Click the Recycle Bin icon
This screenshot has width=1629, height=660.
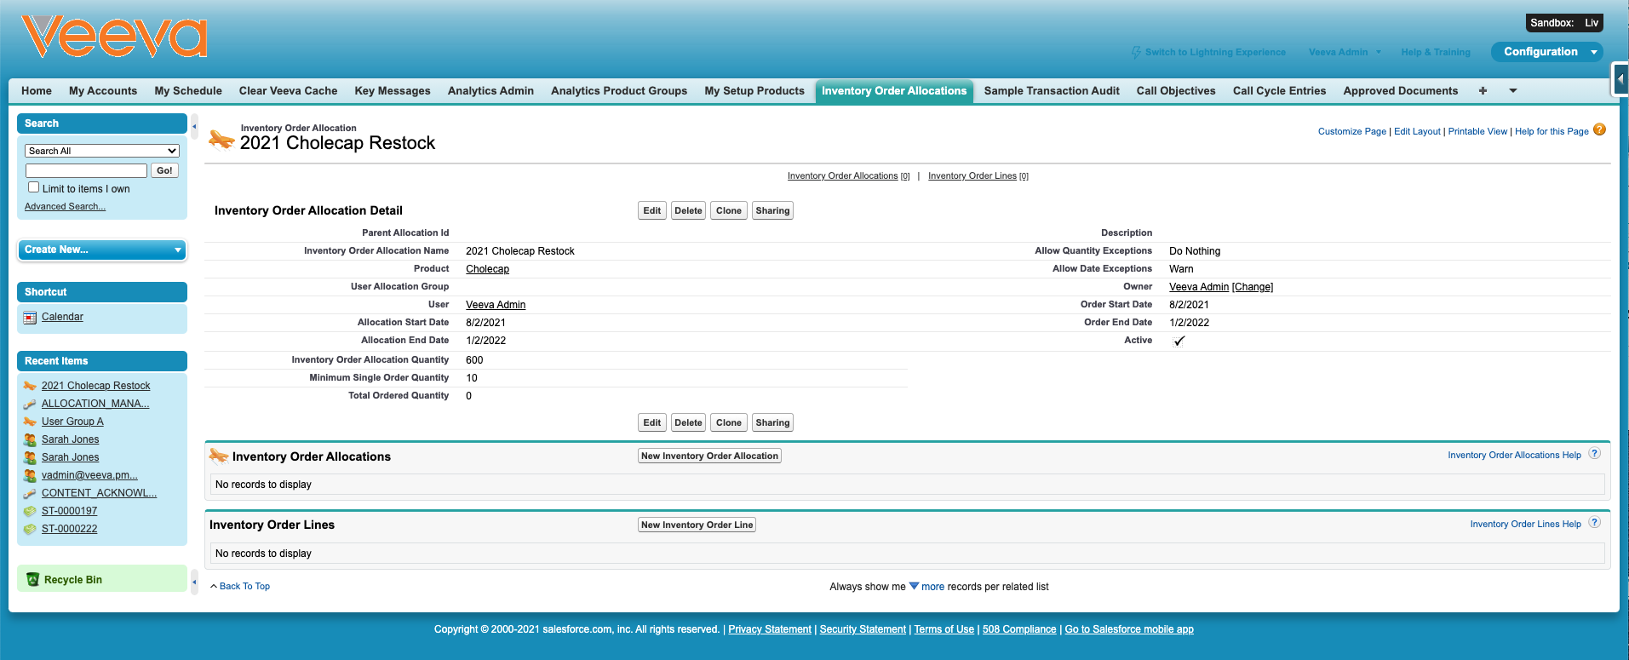click(33, 579)
